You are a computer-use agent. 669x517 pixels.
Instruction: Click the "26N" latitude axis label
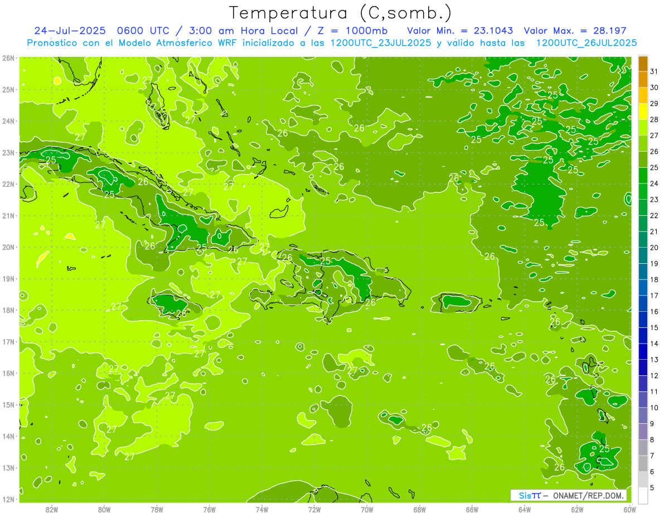click(x=8, y=58)
